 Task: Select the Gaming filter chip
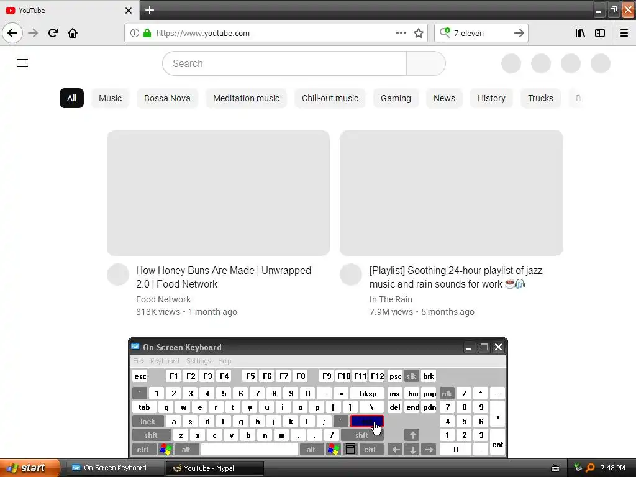coord(396,98)
